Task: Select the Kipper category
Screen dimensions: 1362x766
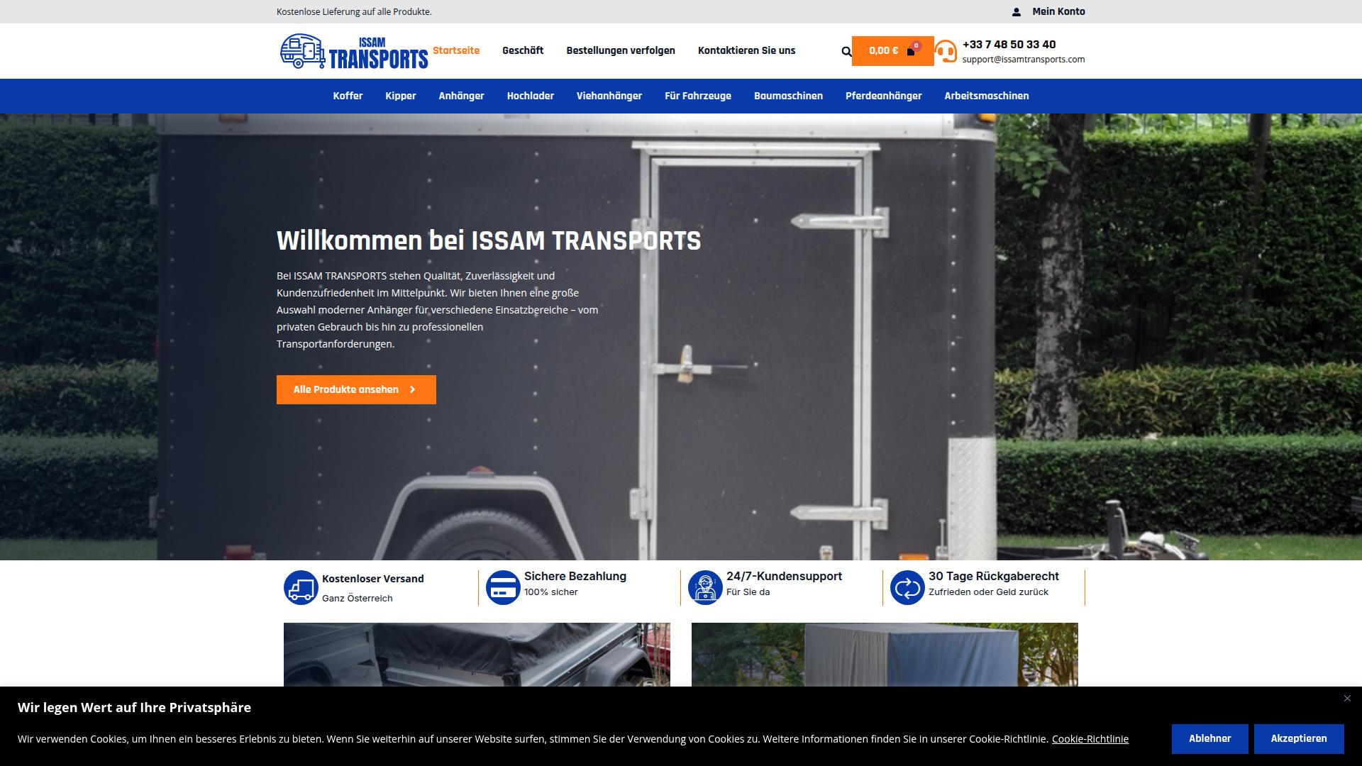Action: [400, 96]
